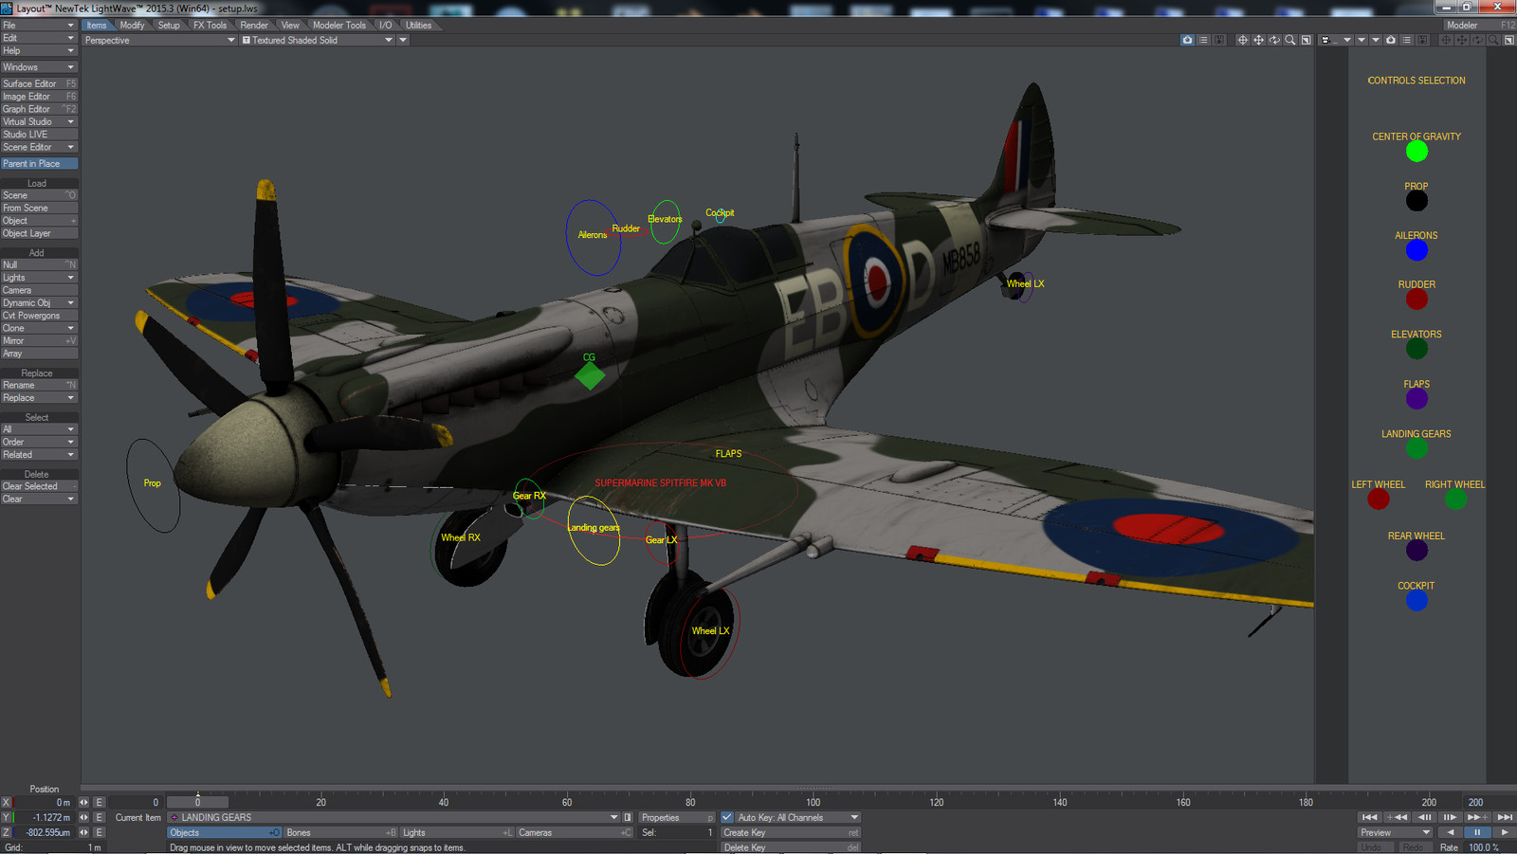Click the maximize viewport icon next to zoom

click(x=1307, y=40)
